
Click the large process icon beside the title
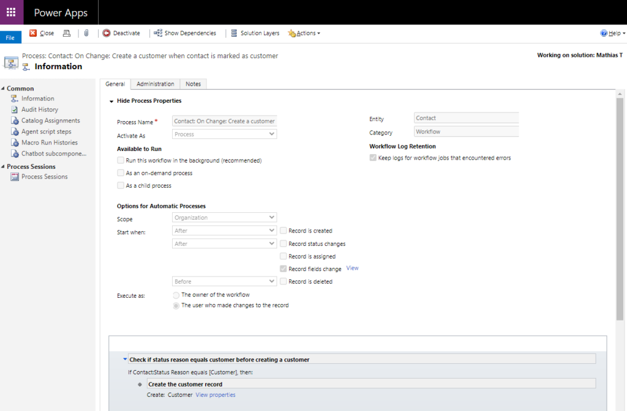pyautogui.click(x=11, y=63)
